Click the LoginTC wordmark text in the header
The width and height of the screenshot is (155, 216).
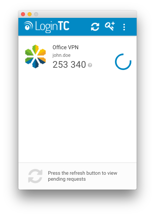tap(52, 26)
